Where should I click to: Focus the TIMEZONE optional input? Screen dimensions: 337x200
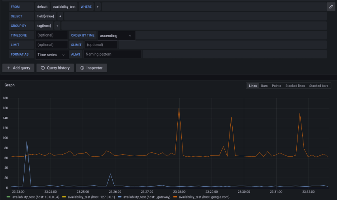[52, 35]
